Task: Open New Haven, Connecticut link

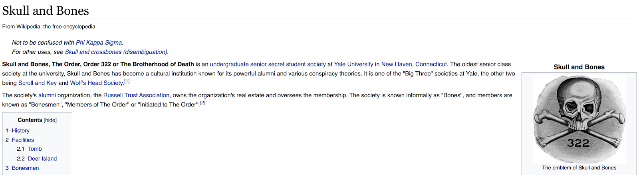Action: 414,64
